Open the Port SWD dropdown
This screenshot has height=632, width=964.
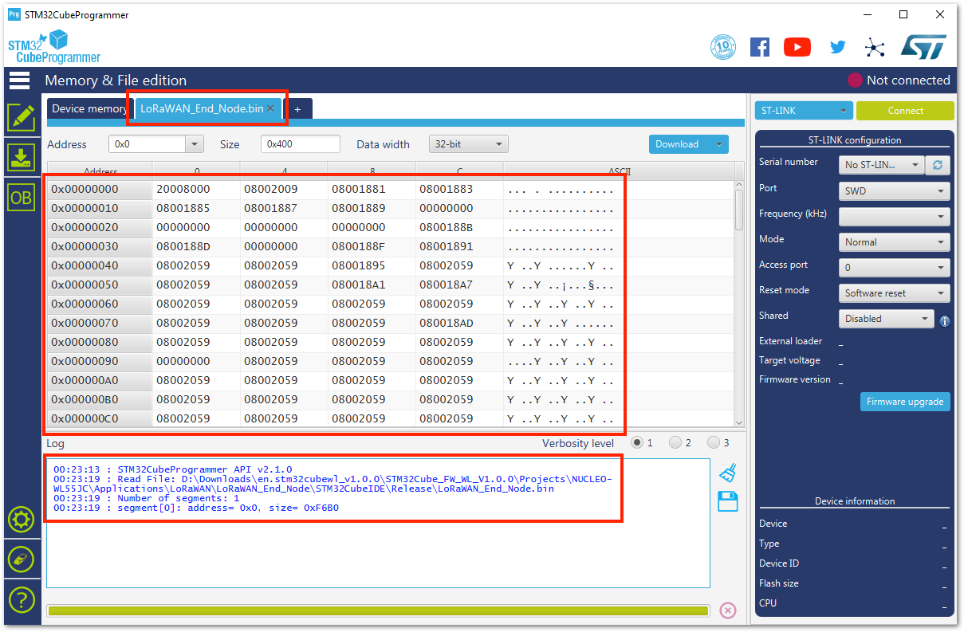click(894, 191)
